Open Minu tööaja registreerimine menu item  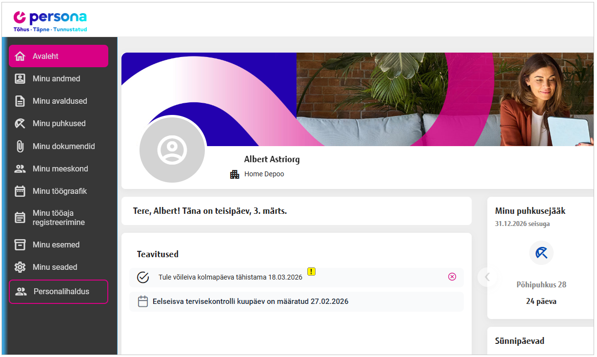[59, 218]
